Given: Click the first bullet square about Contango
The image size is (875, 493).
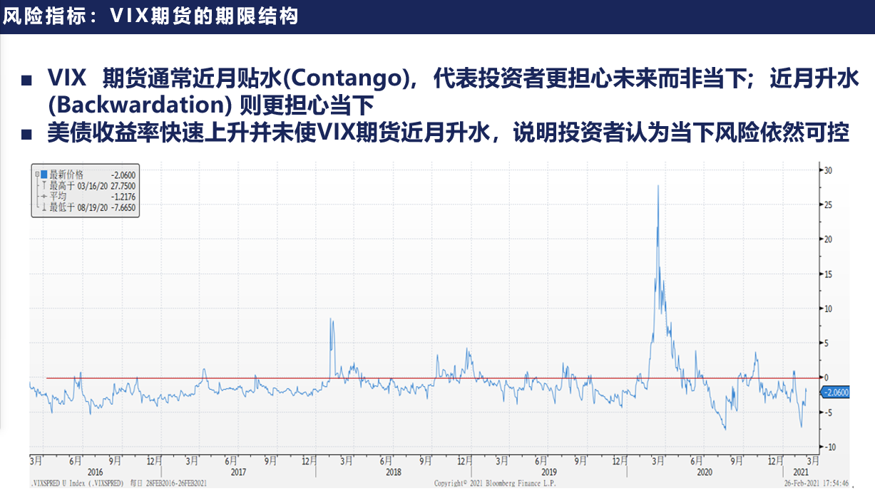Looking at the screenshot, I should coord(26,79).
